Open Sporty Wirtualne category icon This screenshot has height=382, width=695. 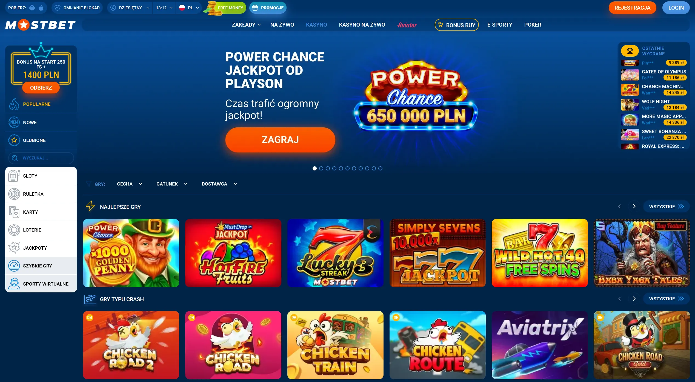click(14, 284)
